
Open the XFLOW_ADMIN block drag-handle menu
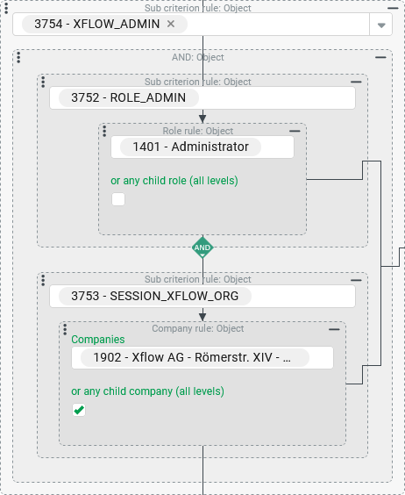click(6, 8)
